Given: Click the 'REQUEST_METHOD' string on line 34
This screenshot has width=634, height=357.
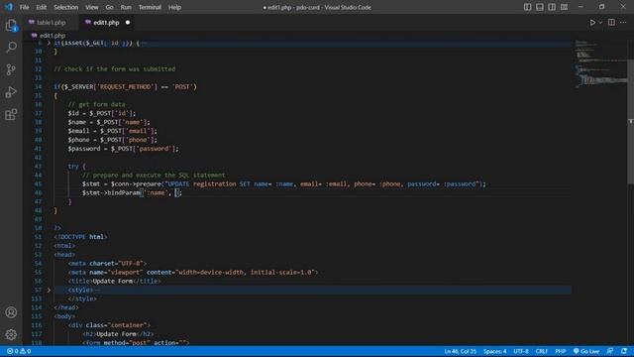Looking at the screenshot, I should pyautogui.click(x=126, y=86).
